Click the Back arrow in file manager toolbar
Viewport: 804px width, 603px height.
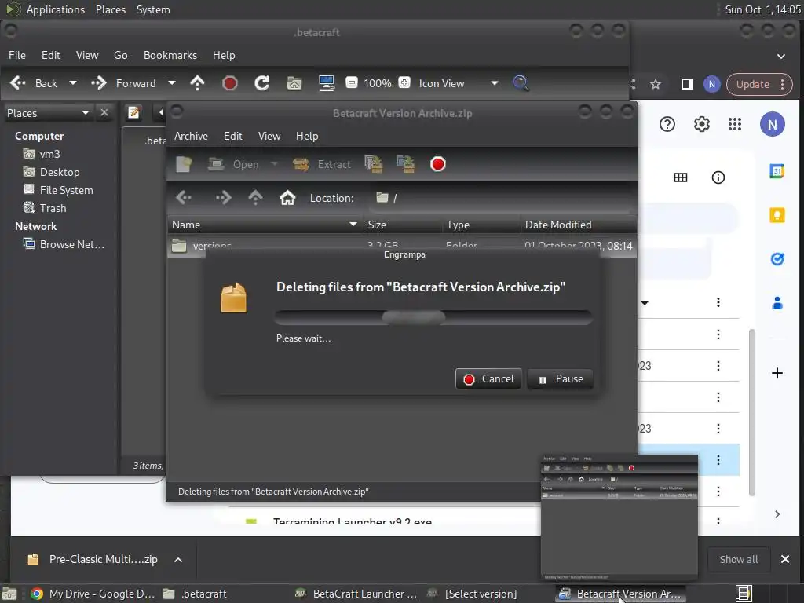(x=19, y=83)
